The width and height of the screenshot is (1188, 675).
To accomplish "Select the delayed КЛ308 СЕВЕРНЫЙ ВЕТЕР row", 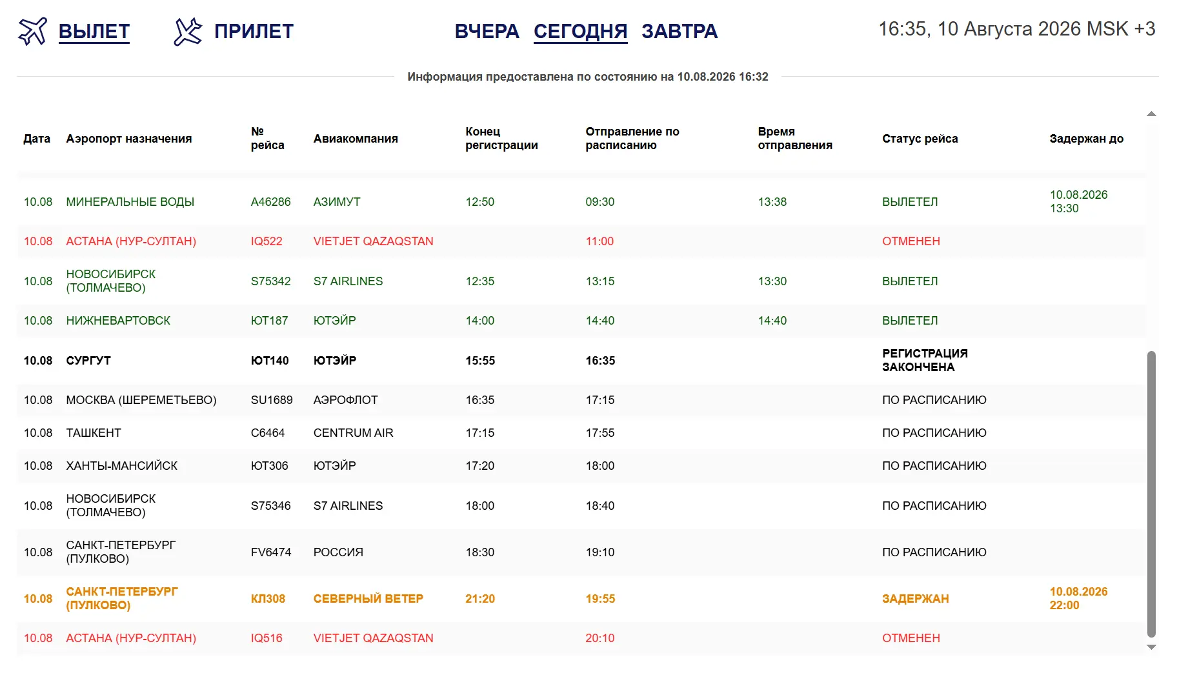I will tap(581, 599).
